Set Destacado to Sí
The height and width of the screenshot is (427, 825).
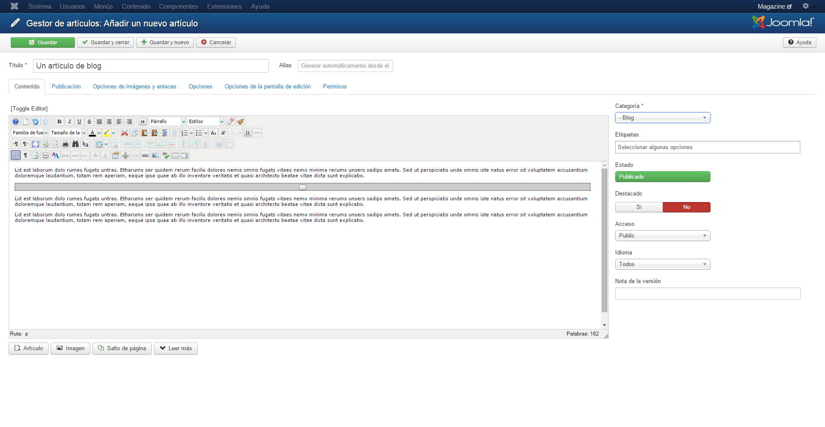coord(639,207)
